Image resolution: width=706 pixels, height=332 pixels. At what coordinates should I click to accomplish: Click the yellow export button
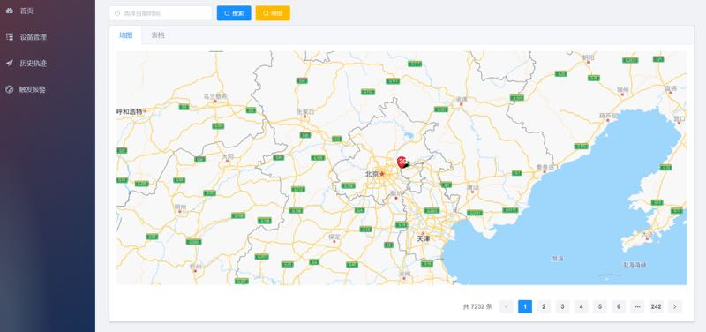pos(273,13)
